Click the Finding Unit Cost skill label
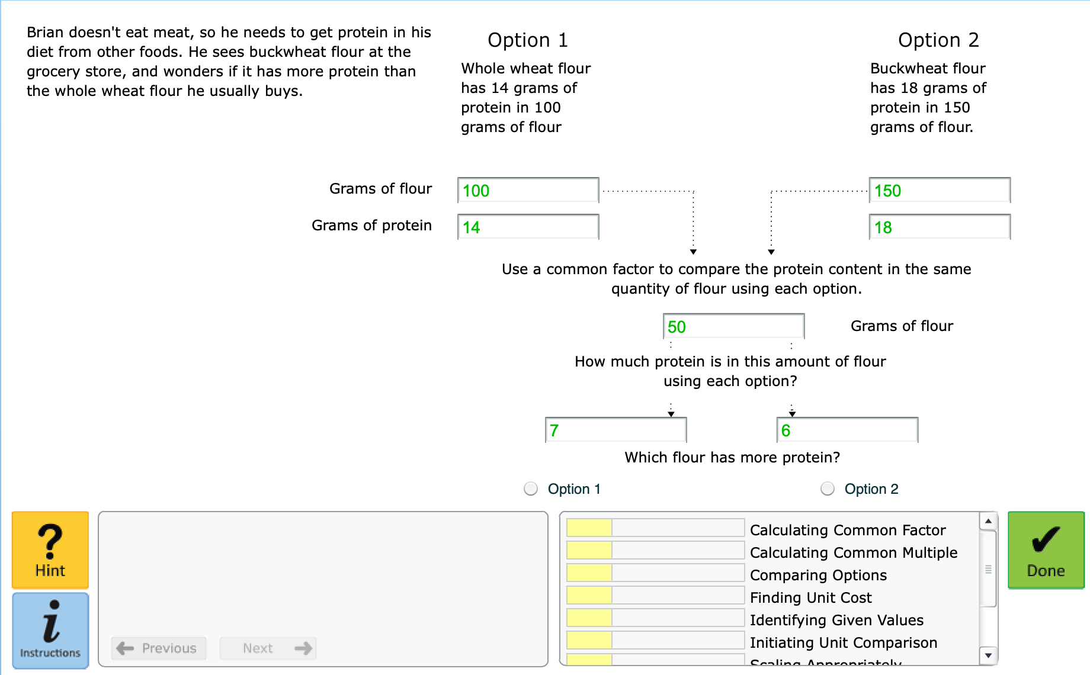Image resolution: width=1090 pixels, height=675 pixels. pyautogui.click(x=811, y=597)
